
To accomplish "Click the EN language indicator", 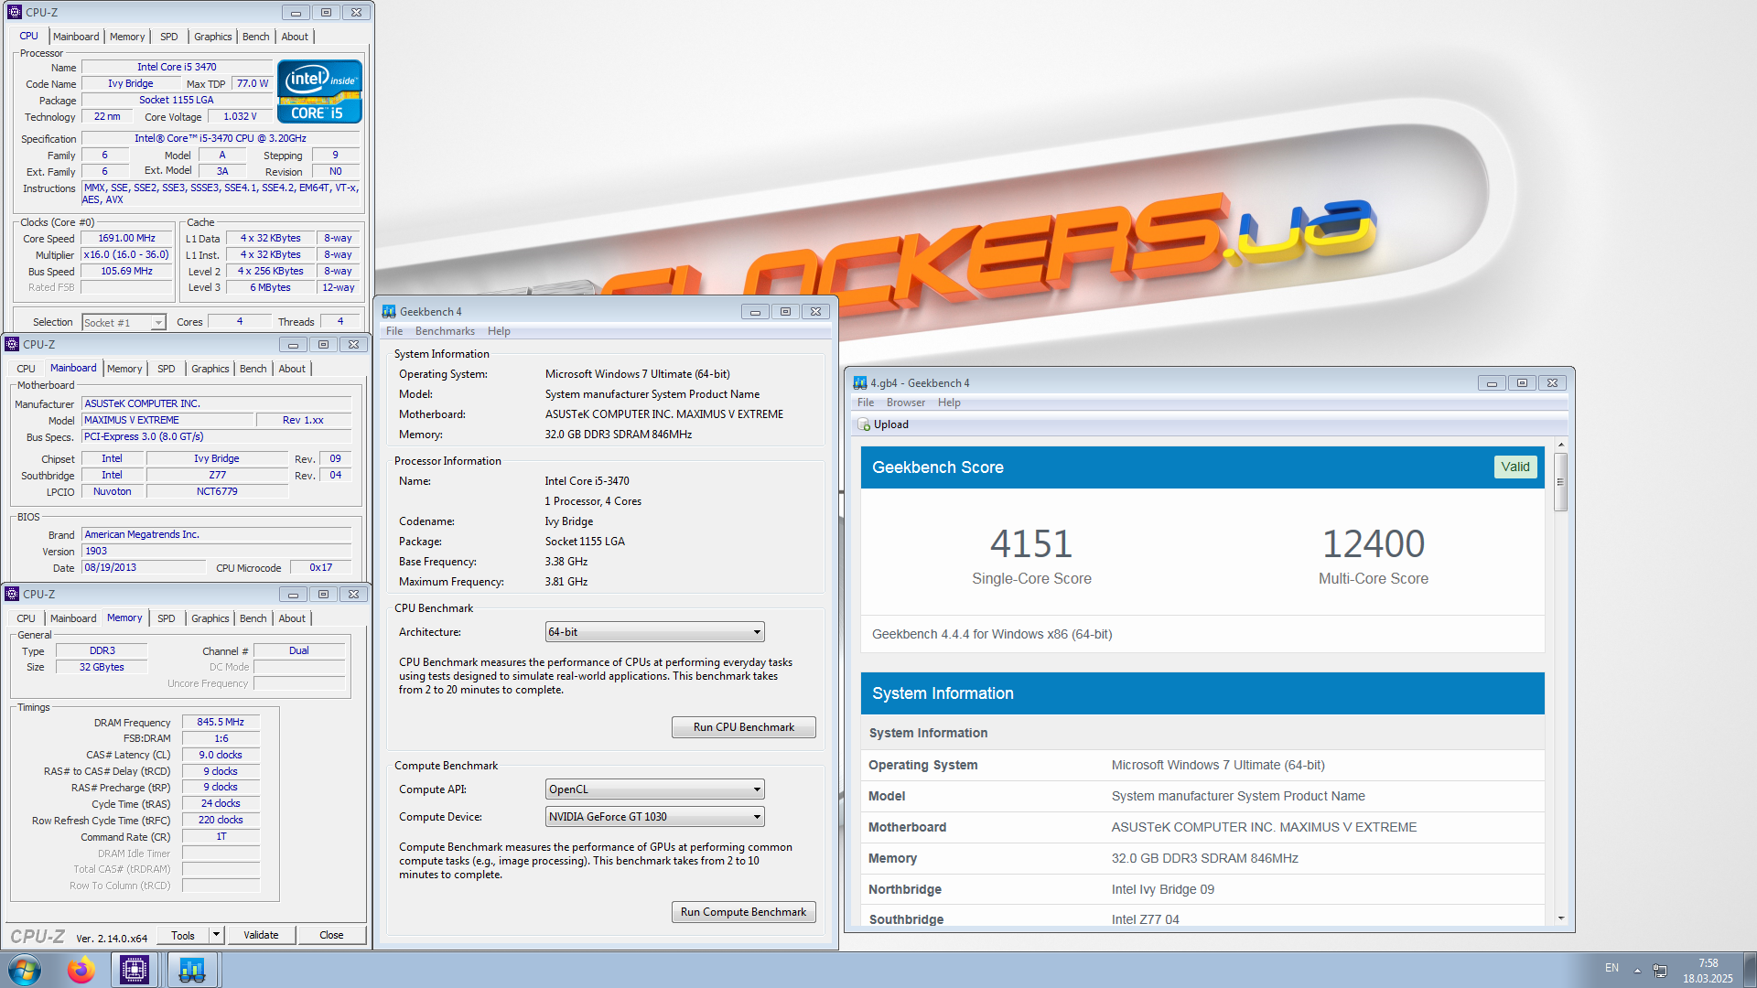I will 1611,968.
